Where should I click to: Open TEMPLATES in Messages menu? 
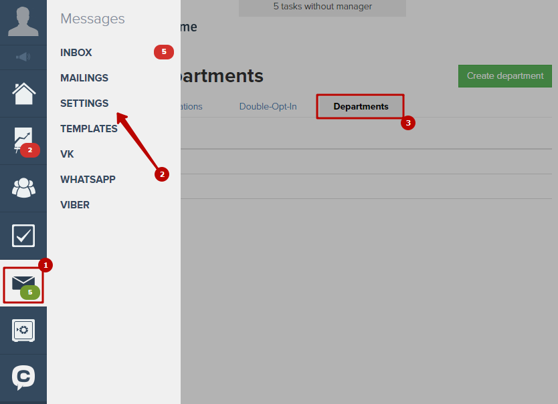[x=89, y=129]
